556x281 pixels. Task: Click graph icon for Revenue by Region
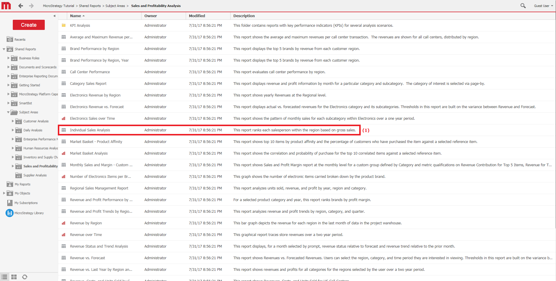click(x=64, y=223)
